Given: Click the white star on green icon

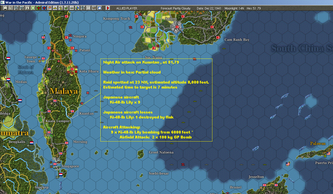Looking at the screenshot, I should point(33,8).
